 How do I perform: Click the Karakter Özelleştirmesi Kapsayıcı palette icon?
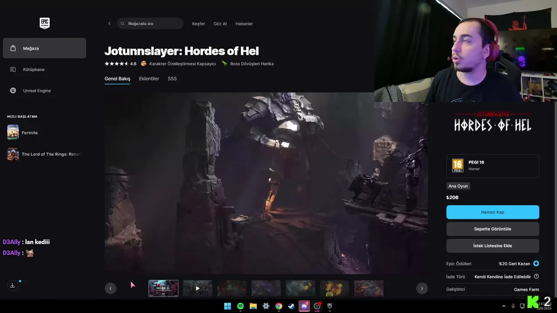[x=144, y=63]
